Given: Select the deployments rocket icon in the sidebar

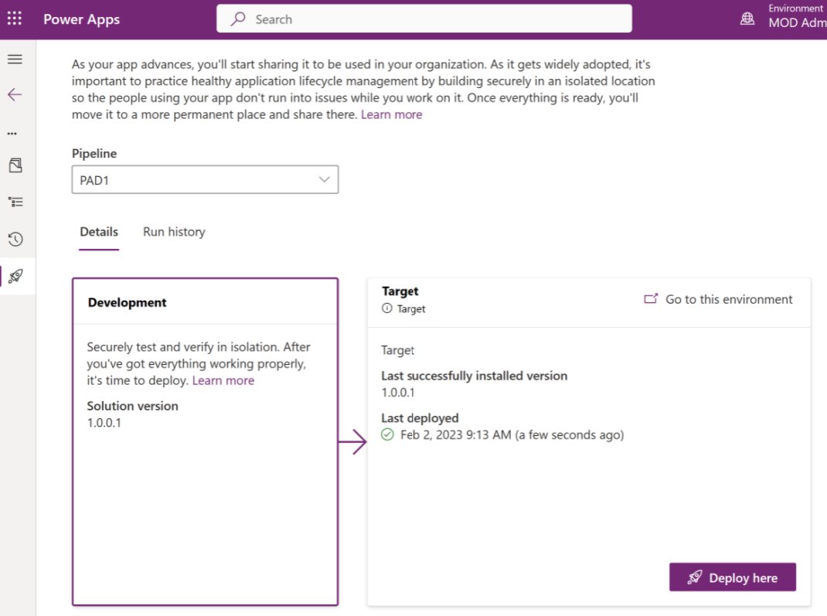Looking at the screenshot, I should [x=14, y=276].
